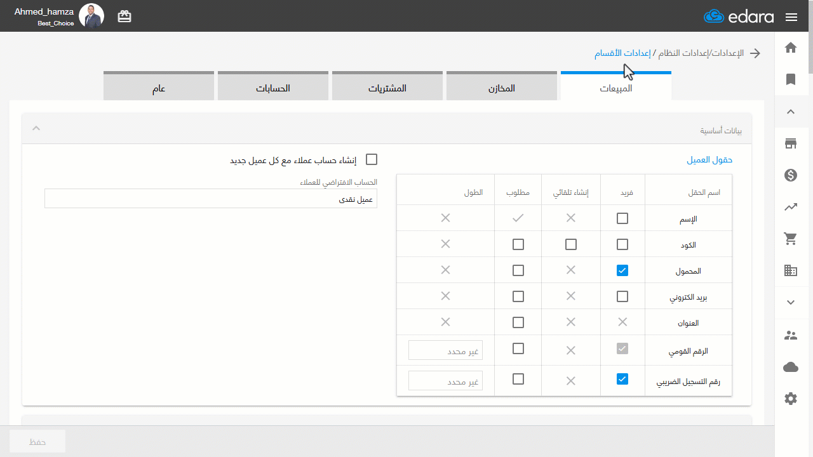Click the حقول العميل heading link

709,160
